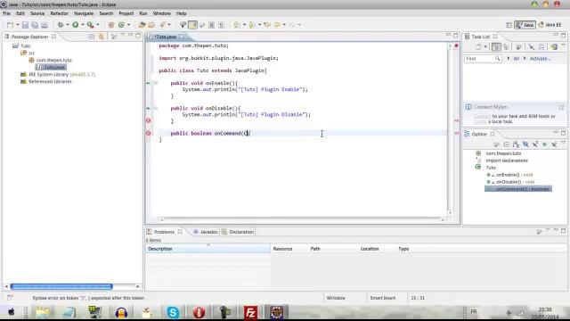Switch to the Javadoc tab
This screenshot has height=321, width=570.
click(206, 232)
